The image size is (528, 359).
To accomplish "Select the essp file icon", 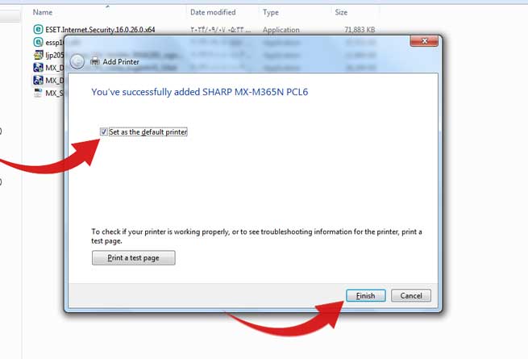I will tap(38, 42).
